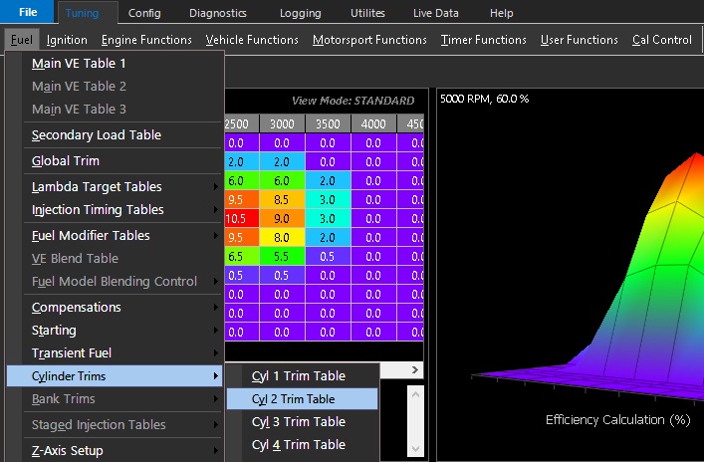This screenshot has width=704, height=462.
Task: Expand the Compensations submenu
Action: click(x=77, y=307)
